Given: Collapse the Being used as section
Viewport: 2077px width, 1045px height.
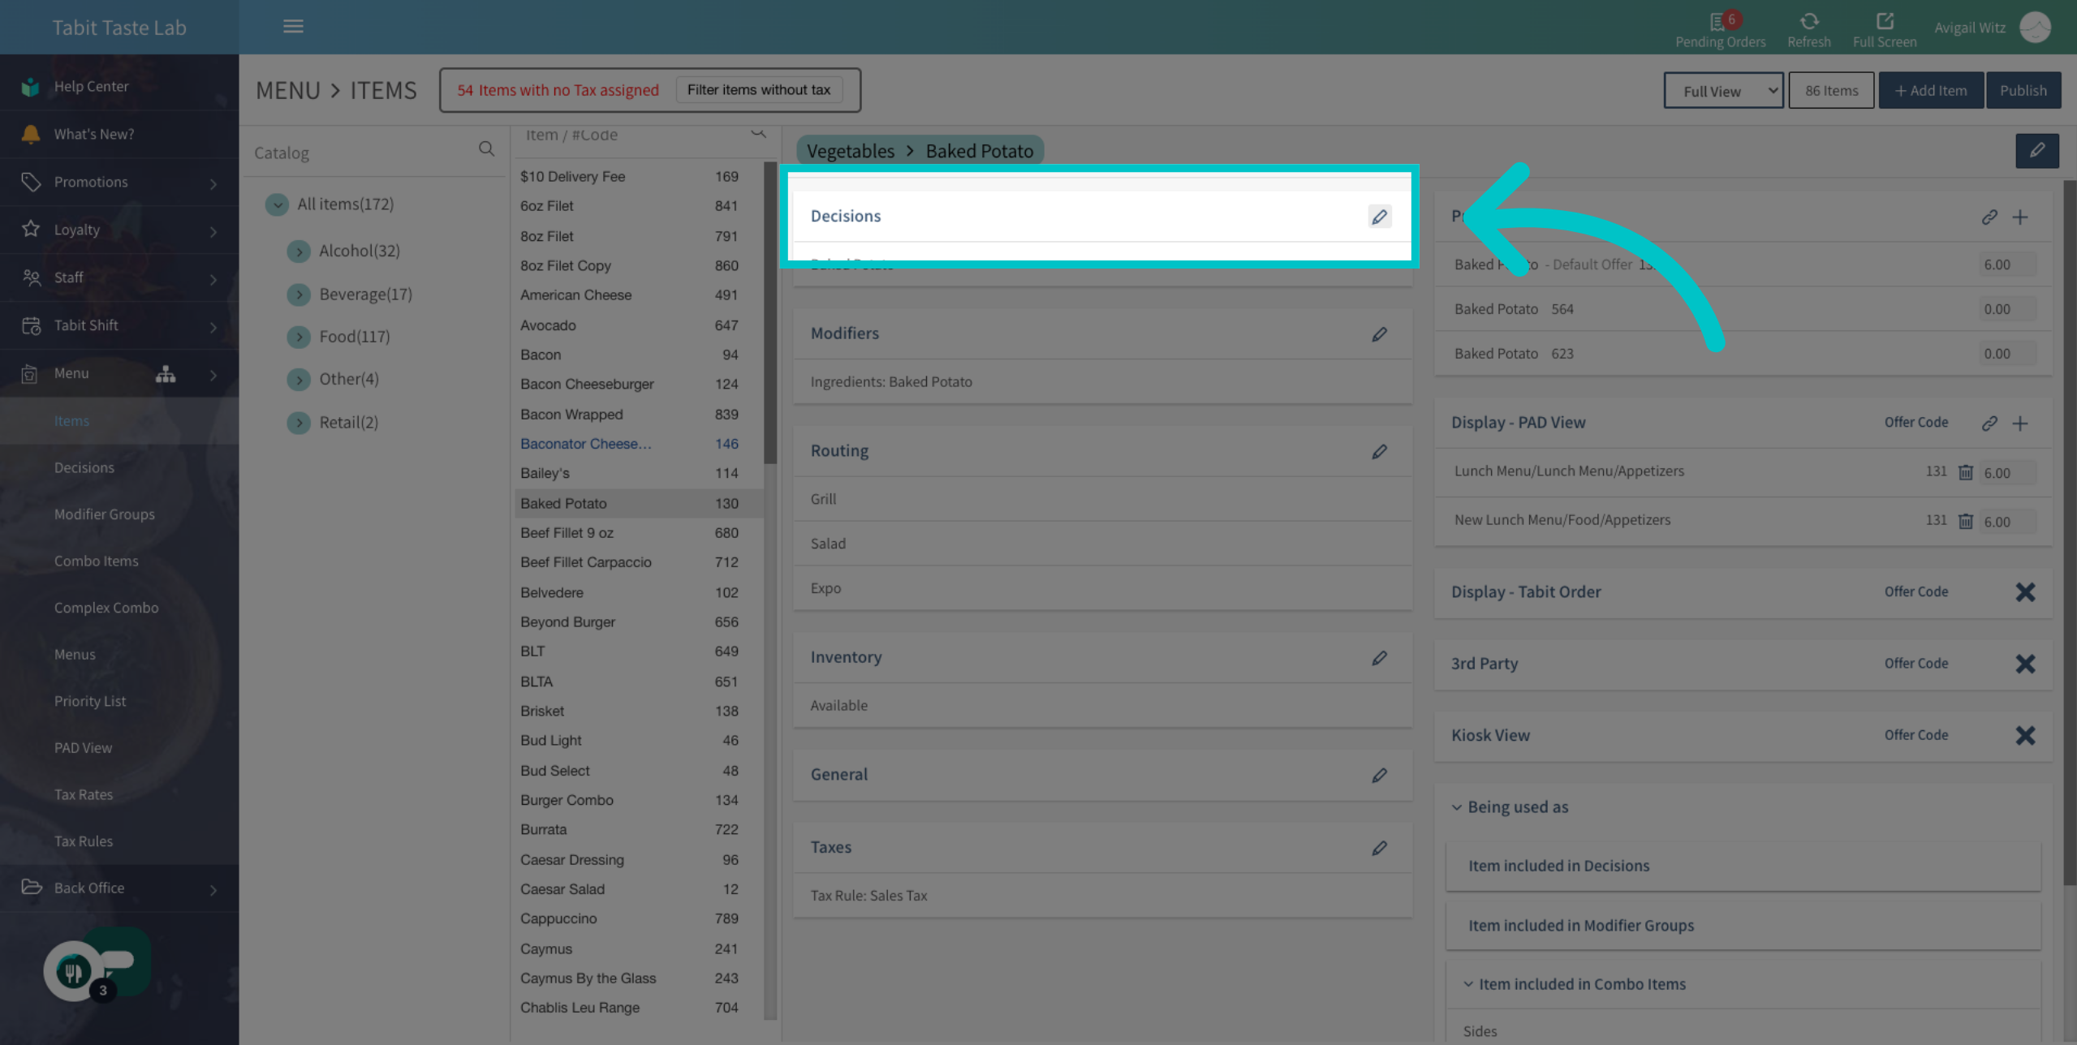Looking at the screenshot, I should pos(1456,807).
